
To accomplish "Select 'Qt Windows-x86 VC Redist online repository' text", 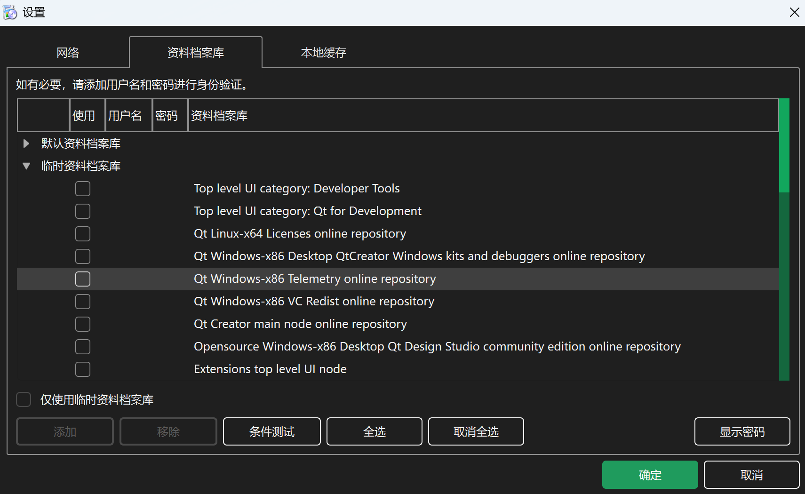I will [314, 302].
